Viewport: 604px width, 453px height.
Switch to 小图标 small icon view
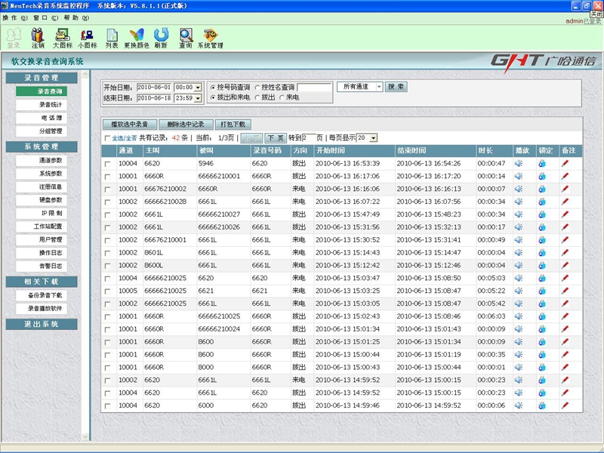pos(87,38)
